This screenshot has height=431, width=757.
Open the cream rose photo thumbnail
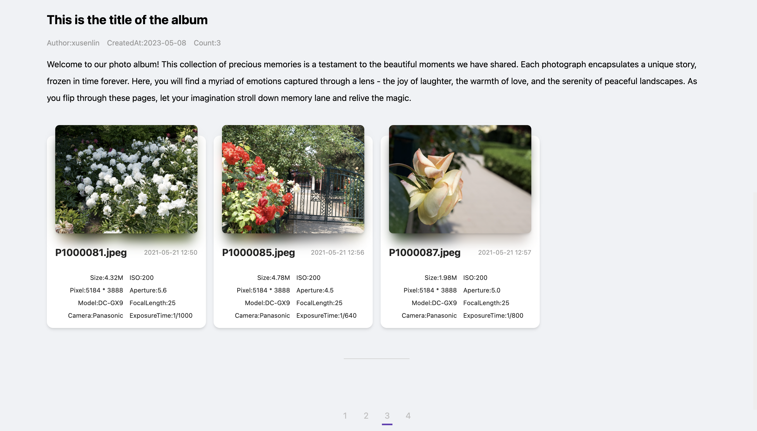coord(460,179)
